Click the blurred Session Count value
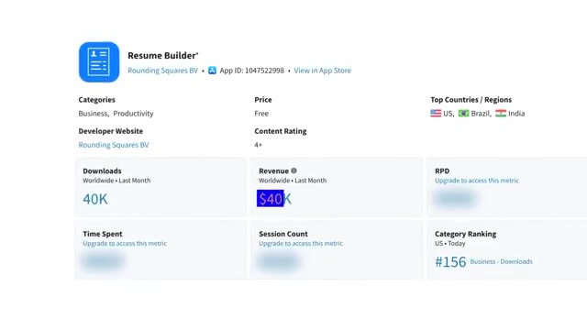The image size is (587, 330). [x=279, y=261]
